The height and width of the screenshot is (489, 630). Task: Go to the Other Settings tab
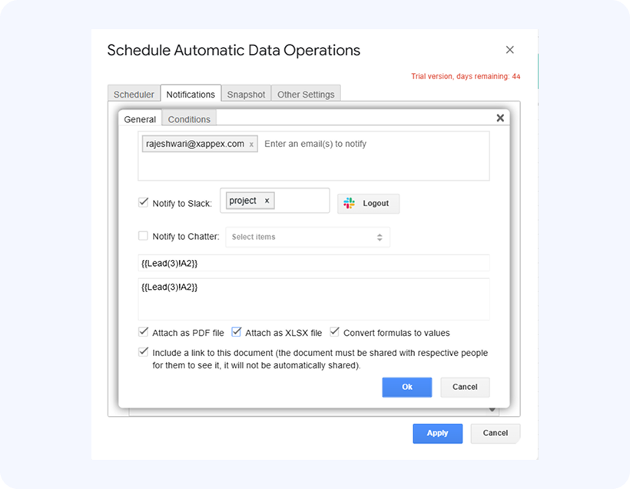coord(306,95)
